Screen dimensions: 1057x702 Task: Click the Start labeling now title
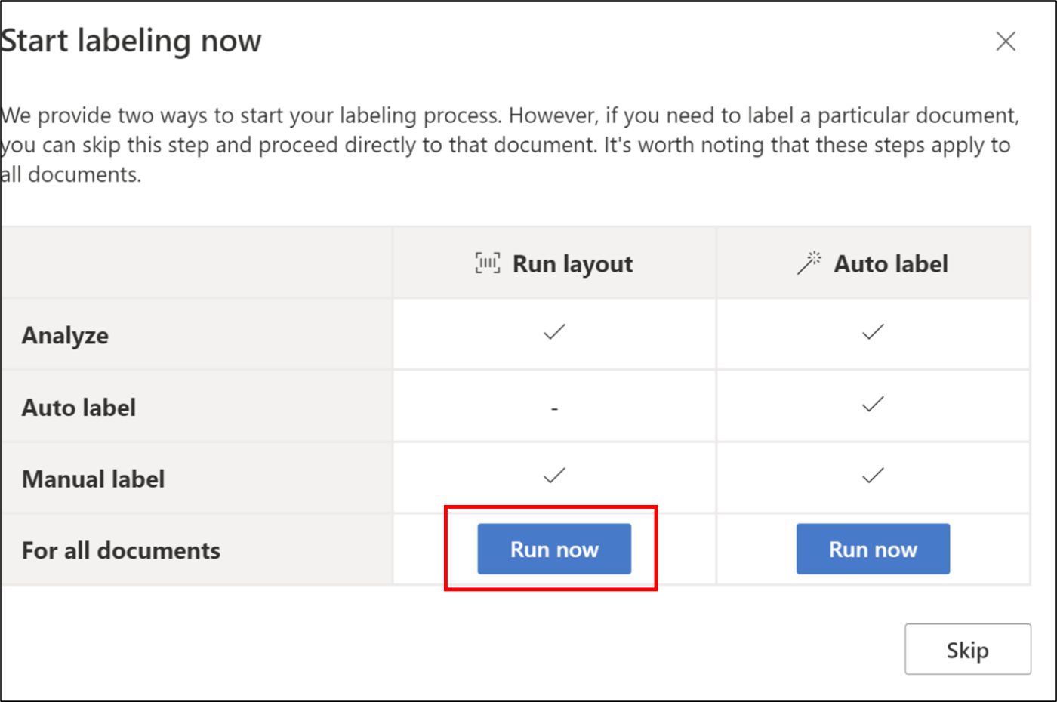click(x=131, y=41)
